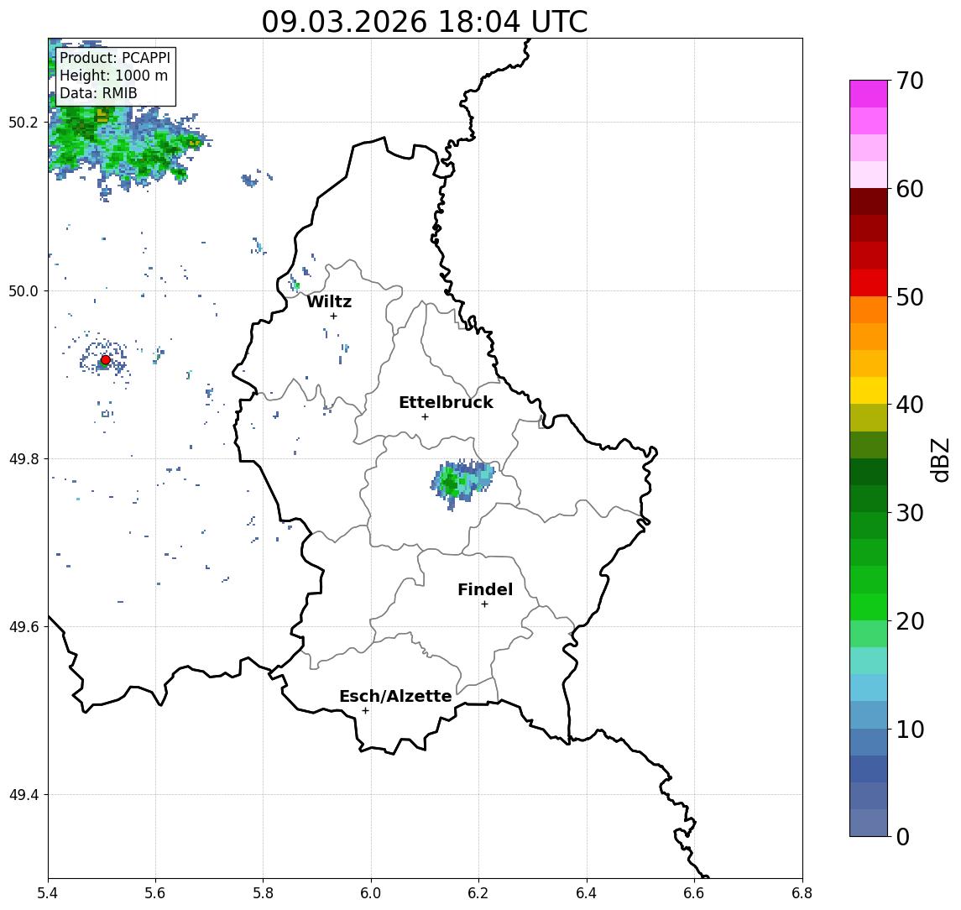Click the colorbar tick label 10
961x910 pixels.
point(910,729)
